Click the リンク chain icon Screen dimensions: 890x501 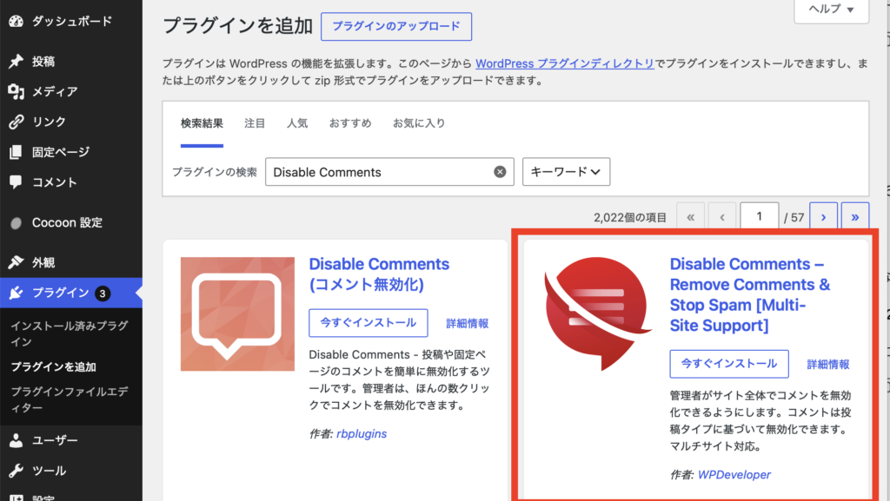[x=16, y=122]
